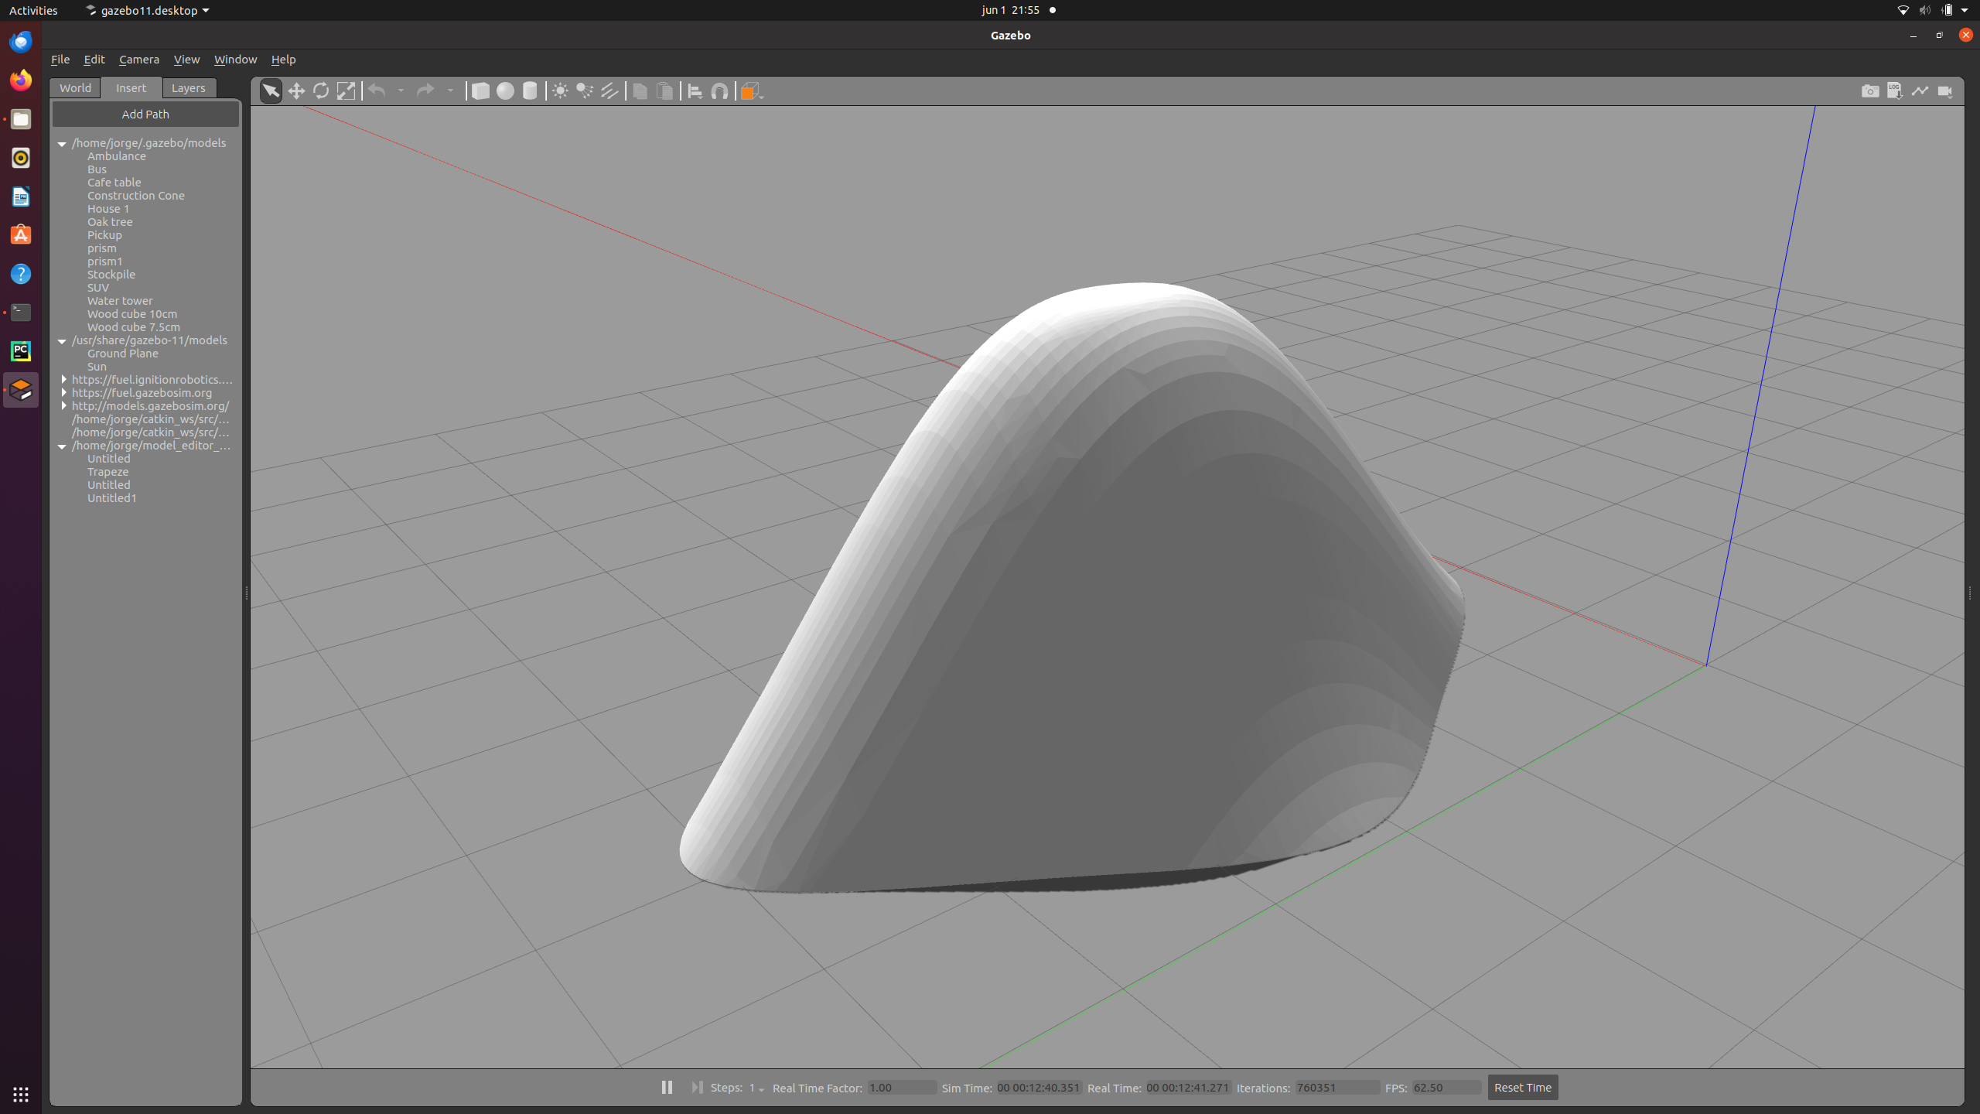Pause the simulation
The image size is (1980, 1114).
(667, 1087)
